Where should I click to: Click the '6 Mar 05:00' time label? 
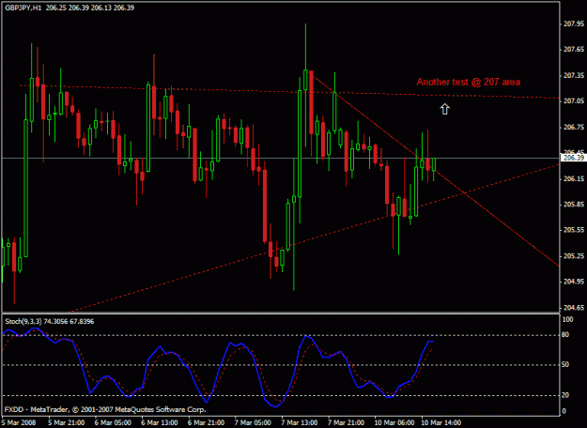pyautogui.click(x=114, y=422)
